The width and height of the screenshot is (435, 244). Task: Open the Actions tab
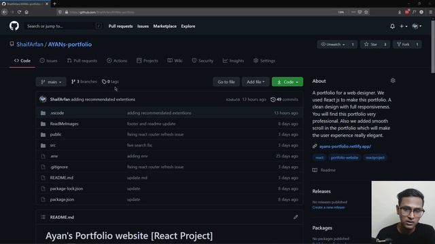(x=117, y=60)
